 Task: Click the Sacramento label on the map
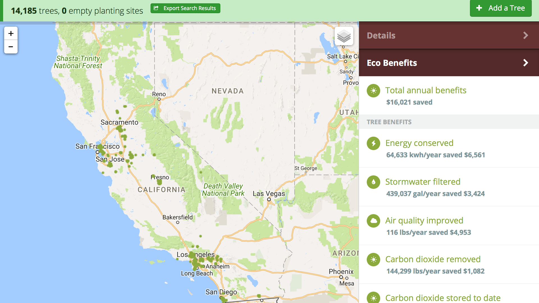tap(119, 122)
